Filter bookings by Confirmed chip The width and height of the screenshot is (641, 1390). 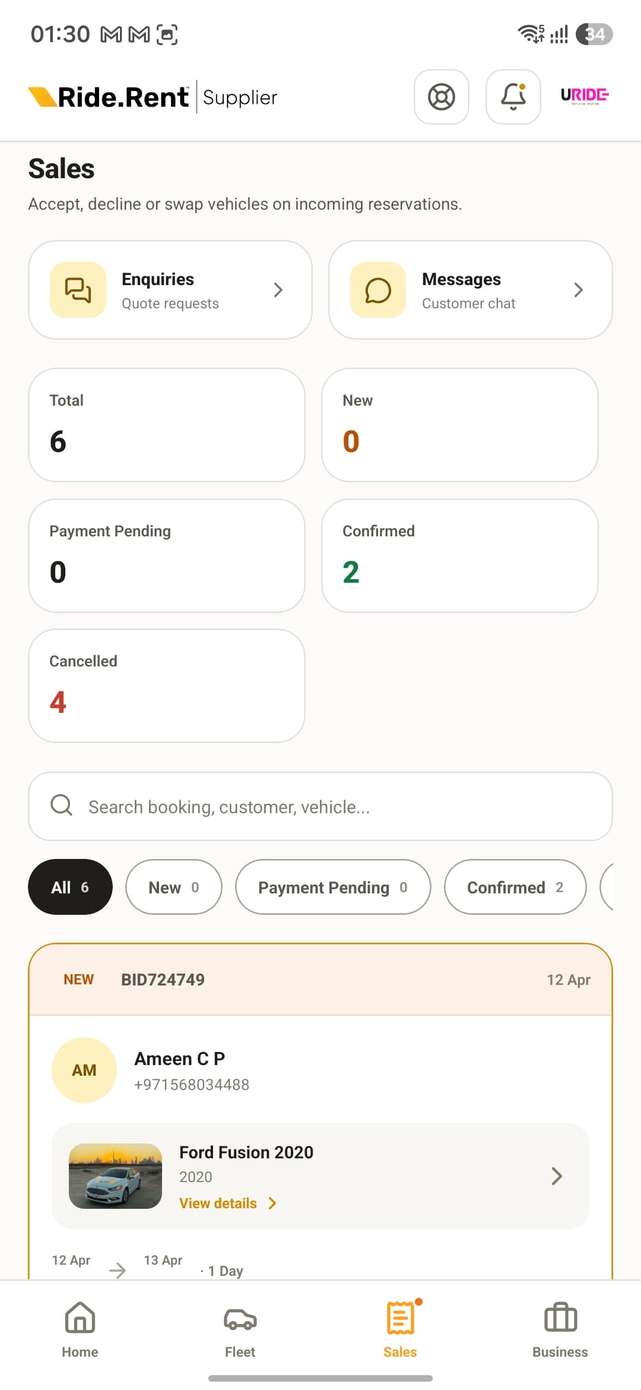(x=515, y=887)
